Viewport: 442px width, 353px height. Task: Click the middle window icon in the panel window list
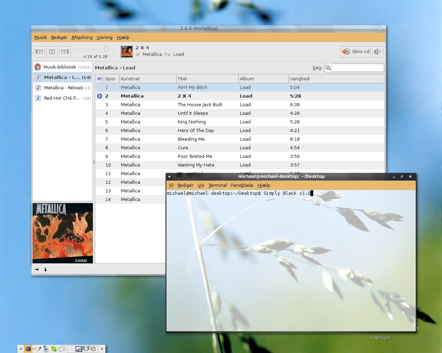(86, 349)
